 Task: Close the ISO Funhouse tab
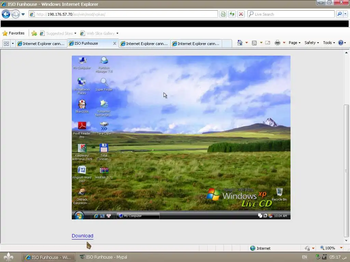pyautogui.click(x=115, y=43)
